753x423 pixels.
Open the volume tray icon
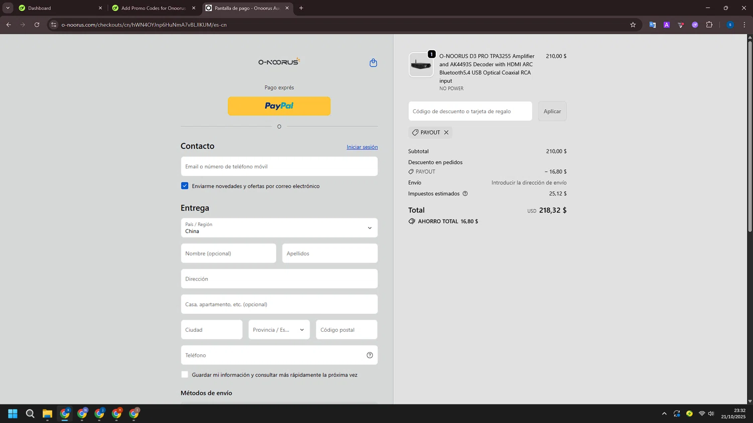pos(711,413)
